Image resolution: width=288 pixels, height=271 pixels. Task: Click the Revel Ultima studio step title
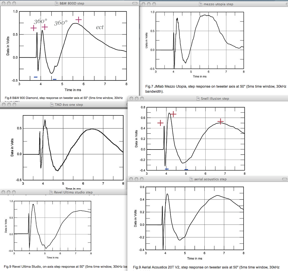pyautogui.click(x=73, y=192)
